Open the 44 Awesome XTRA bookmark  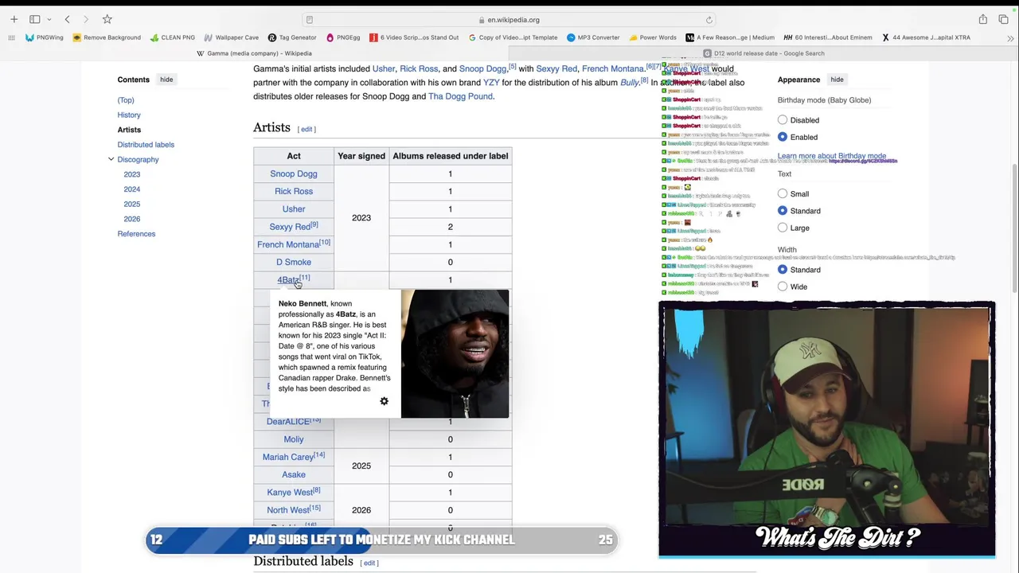point(926,37)
